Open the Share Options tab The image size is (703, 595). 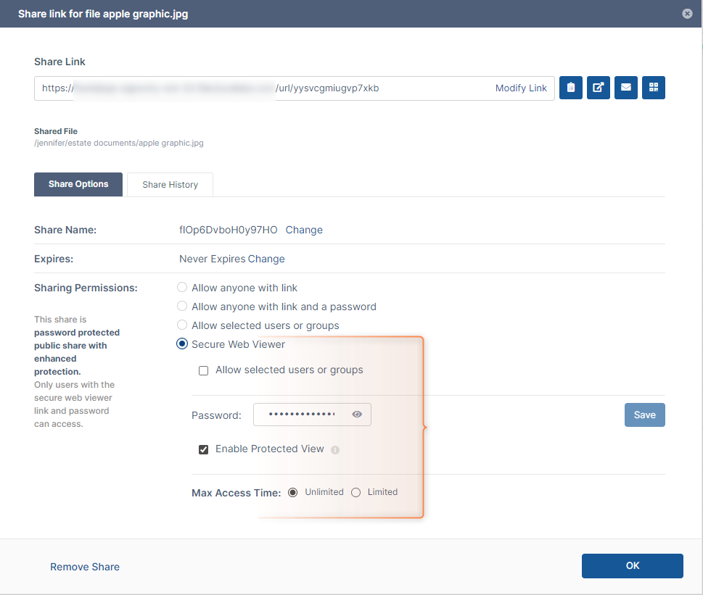coord(78,185)
